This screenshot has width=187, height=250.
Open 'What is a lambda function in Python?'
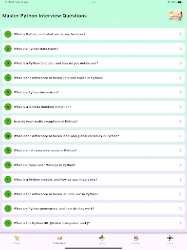click(93, 107)
